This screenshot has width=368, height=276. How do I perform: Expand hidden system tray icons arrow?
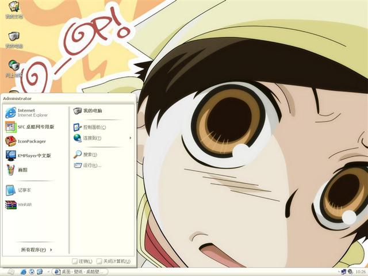[x=339, y=272]
